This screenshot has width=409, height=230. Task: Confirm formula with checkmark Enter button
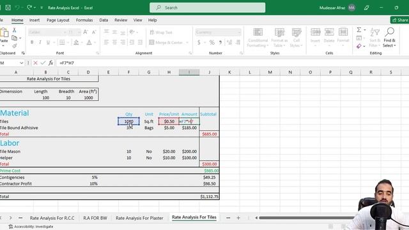[x=43, y=63]
